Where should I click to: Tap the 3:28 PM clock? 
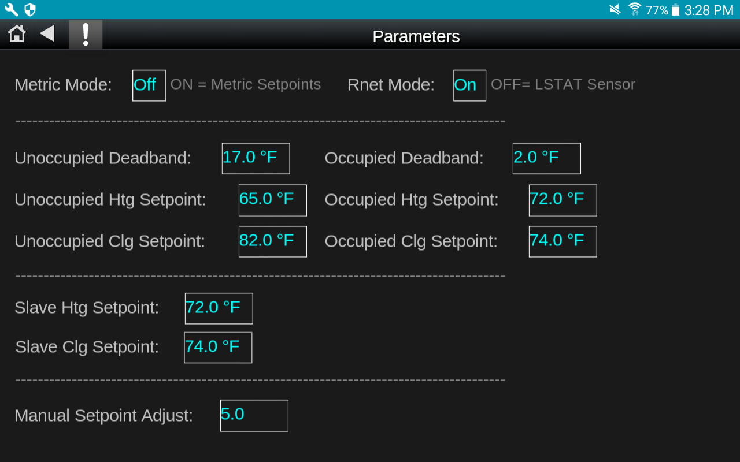[x=709, y=10]
